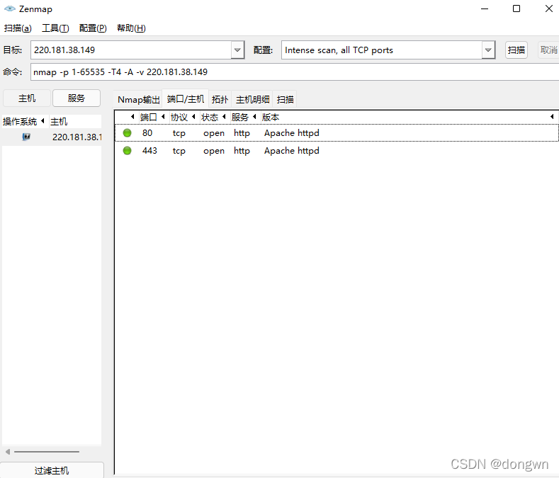Viewport: 559px width, 478px height.
Task: Click tcp protocol cell in port 80 row
Action: (x=179, y=133)
